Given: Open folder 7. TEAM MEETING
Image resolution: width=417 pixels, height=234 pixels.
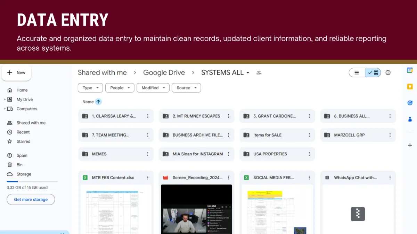Looking at the screenshot, I should click(x=116, y=135).
